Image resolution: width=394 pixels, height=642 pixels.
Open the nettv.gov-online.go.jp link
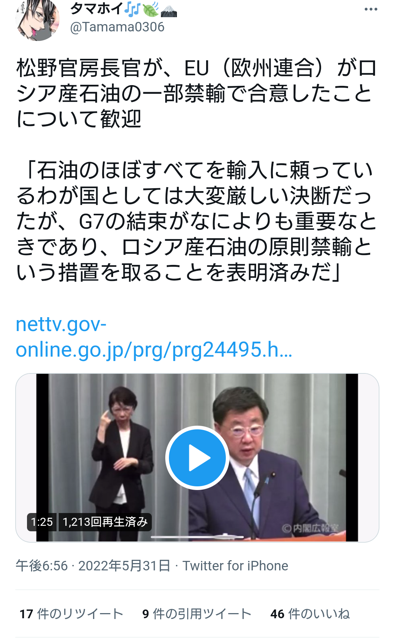(x=154, y=337)
